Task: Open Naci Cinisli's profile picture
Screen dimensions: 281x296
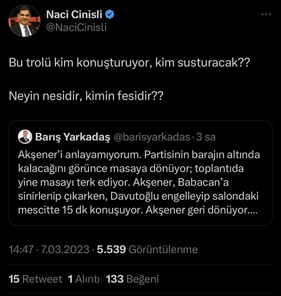Action: point(23,22)
